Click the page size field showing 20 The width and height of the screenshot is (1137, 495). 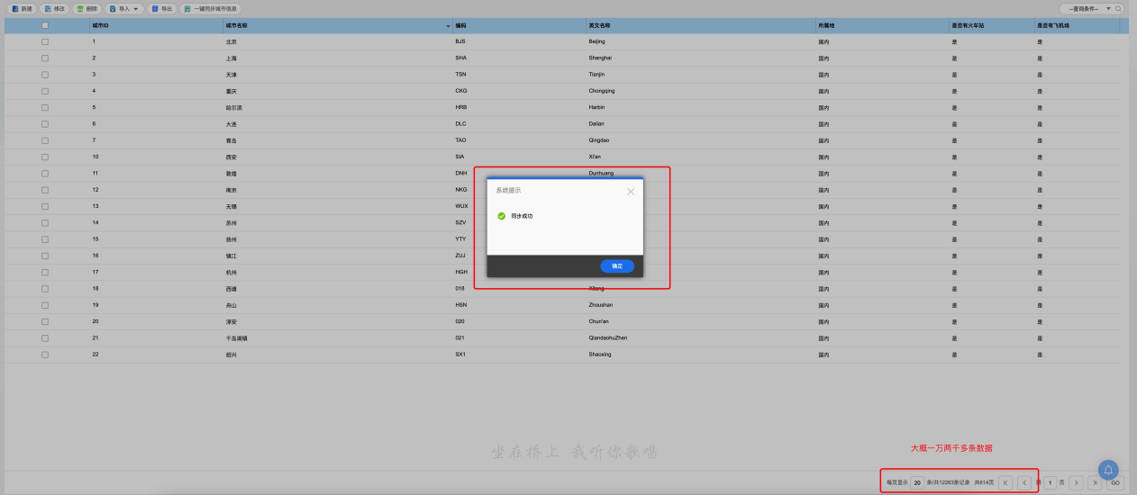click(x=917, y=482)
